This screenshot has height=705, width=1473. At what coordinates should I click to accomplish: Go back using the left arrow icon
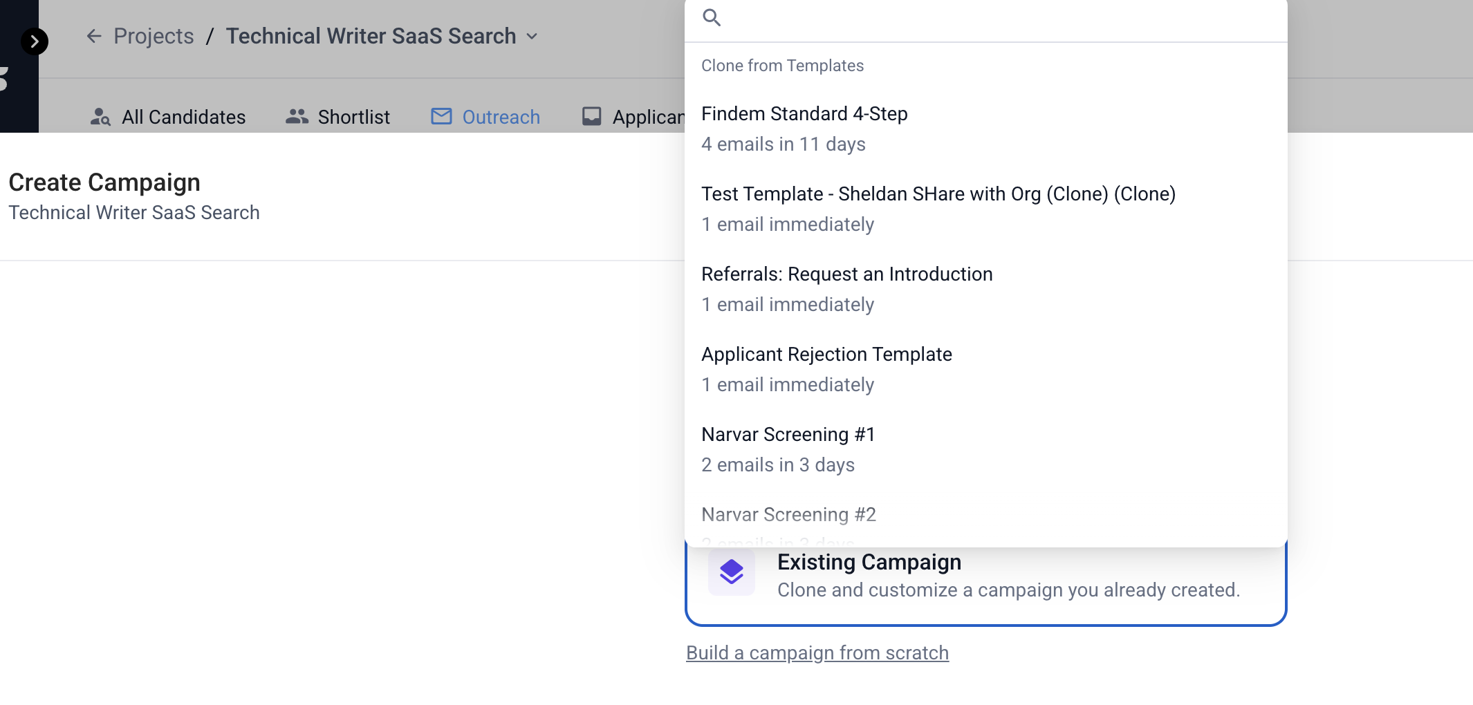(x=94, y=36)
